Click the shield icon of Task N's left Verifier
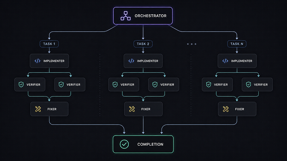287x161 pixels. (208, 84)
